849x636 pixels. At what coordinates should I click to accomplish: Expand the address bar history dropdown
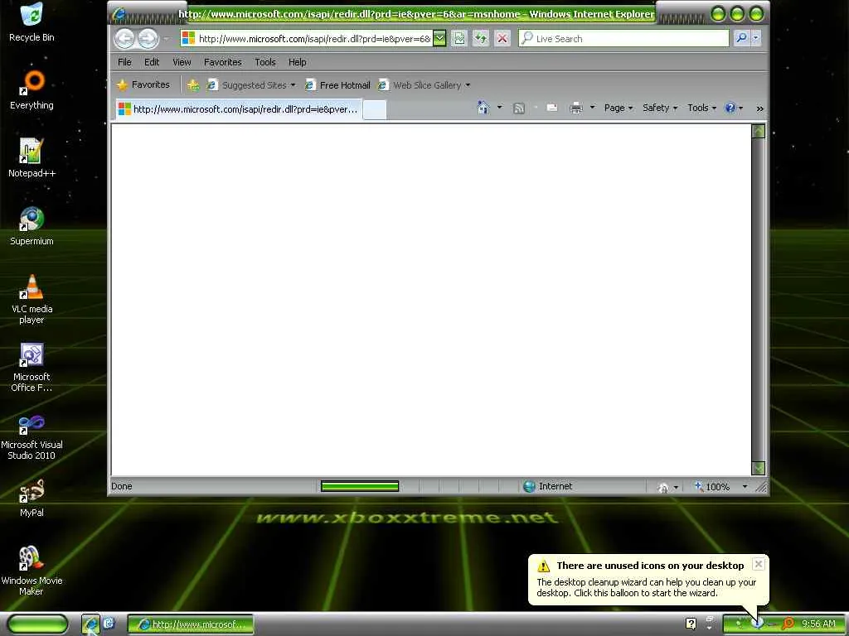pyautogui.click(x=439, y=38)
